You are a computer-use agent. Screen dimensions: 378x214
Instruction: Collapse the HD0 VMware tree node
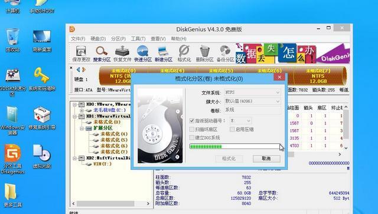point(74,104)
